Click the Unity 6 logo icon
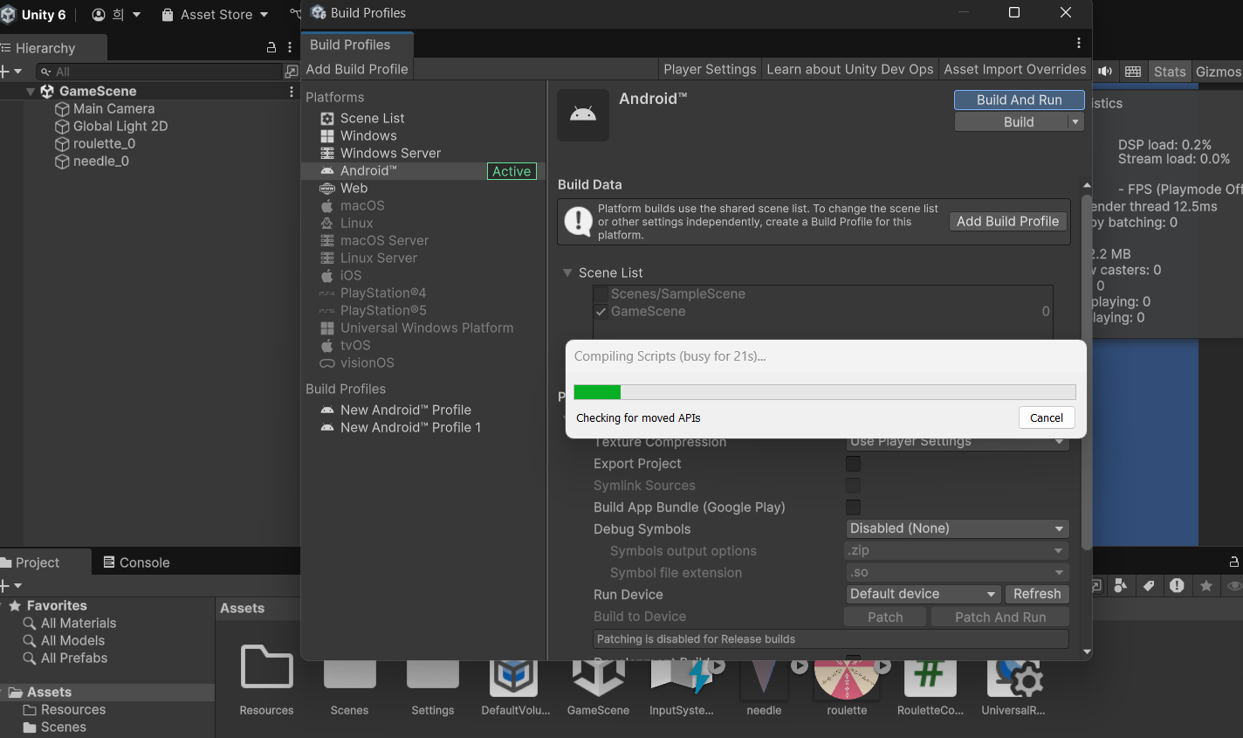 point(8,14)
